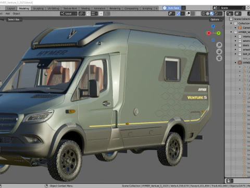The height and width of the screenshot is (188, 250).
Task: Collapse the HYMER collection in outliner
Action: [231, 32]
